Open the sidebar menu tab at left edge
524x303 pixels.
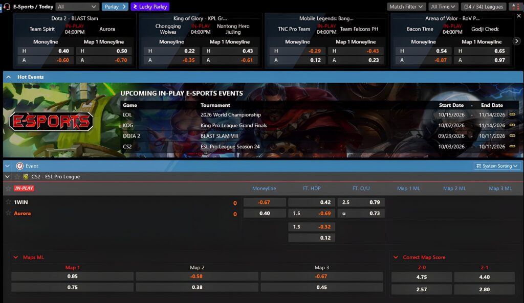pos(1,7)
